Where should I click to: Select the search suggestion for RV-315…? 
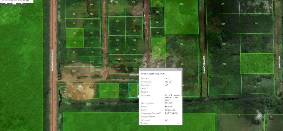(18, 1)
